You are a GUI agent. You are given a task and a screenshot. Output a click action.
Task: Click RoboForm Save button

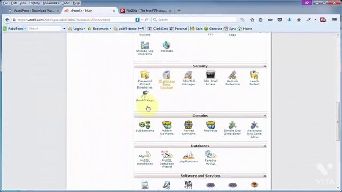[196, 29]
